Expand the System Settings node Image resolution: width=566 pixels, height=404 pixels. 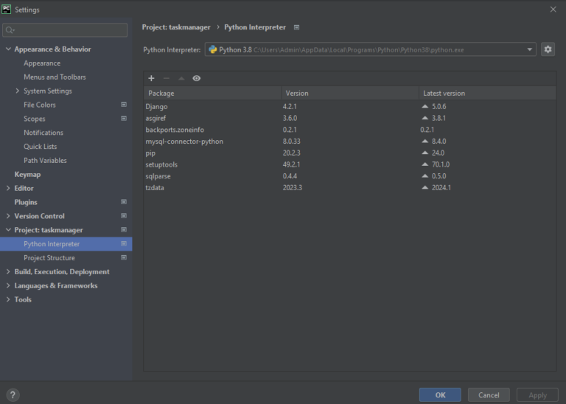tap(18, 91)
